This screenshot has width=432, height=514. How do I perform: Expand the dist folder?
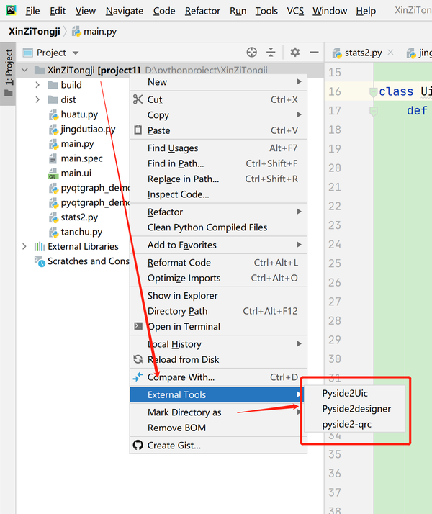click(37, 99)
